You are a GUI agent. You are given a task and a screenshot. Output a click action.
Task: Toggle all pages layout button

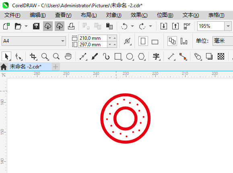pos(172,41)
